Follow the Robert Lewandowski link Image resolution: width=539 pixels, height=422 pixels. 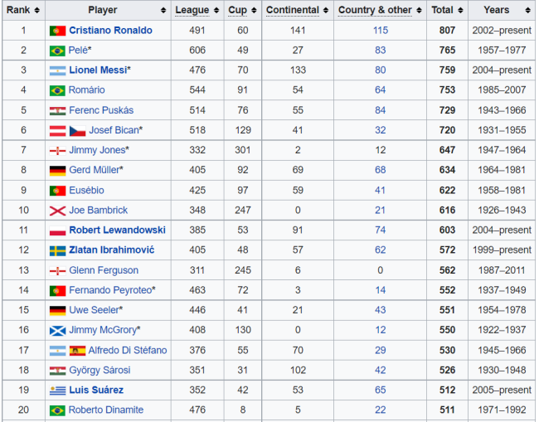pos(117,230)
